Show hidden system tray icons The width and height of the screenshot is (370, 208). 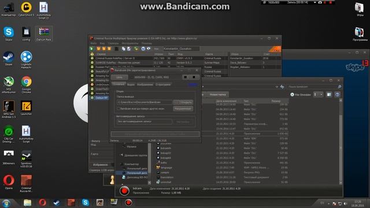[x=328, y=203]
